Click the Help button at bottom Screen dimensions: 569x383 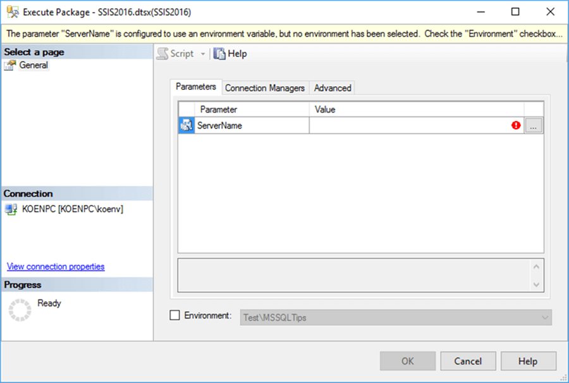tap(528, 361)
